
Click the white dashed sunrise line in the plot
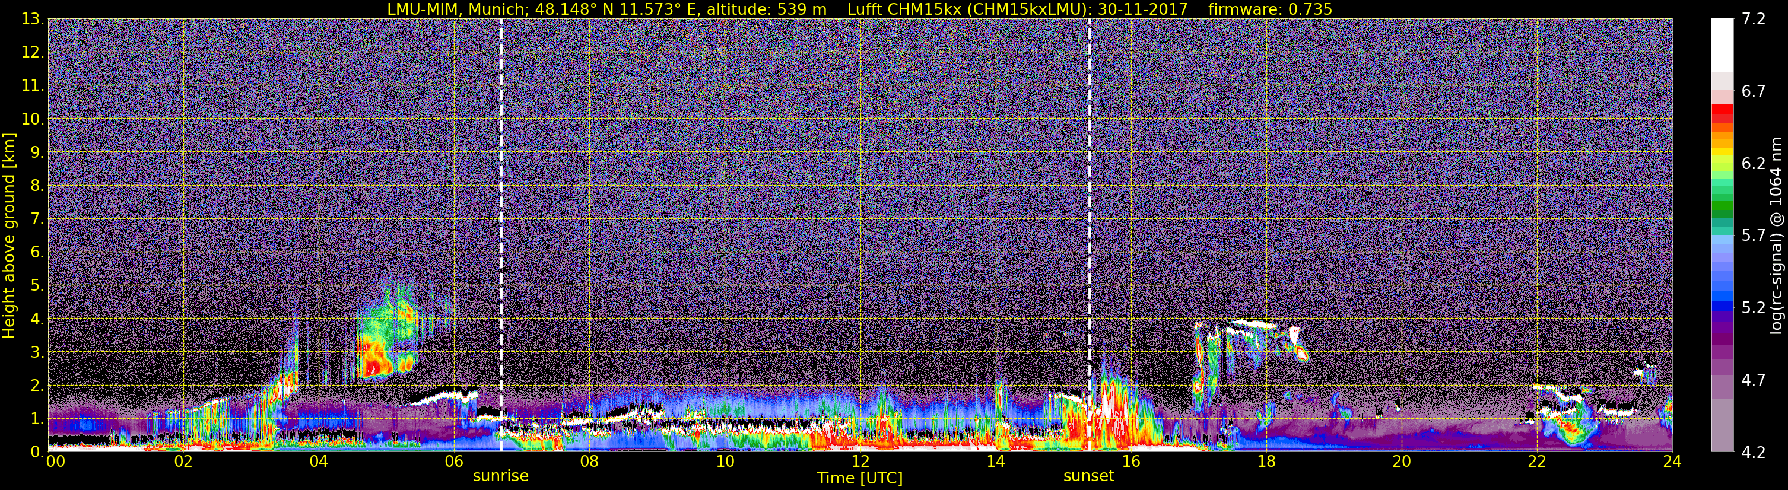501,236
